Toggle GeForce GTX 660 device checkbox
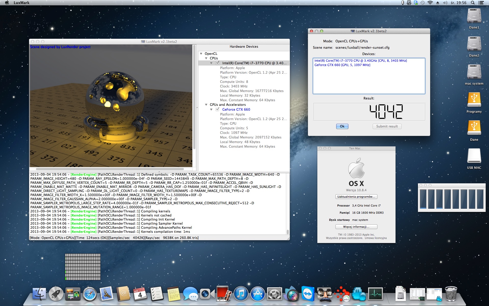 (218, 109)
